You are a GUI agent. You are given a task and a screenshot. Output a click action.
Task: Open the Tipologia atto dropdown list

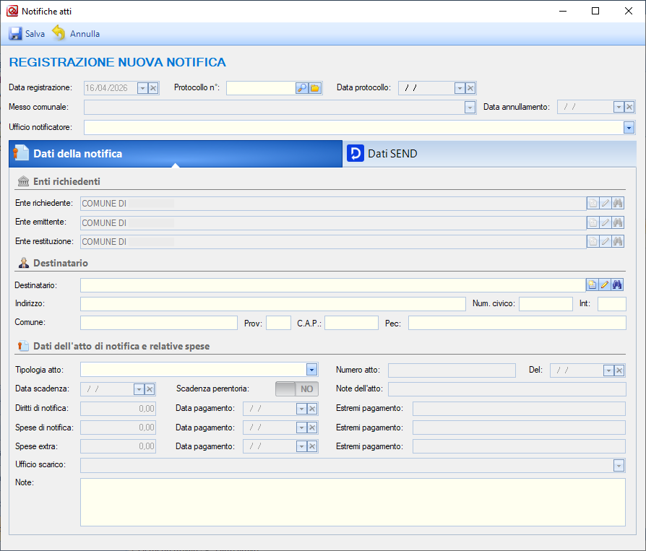311,370
